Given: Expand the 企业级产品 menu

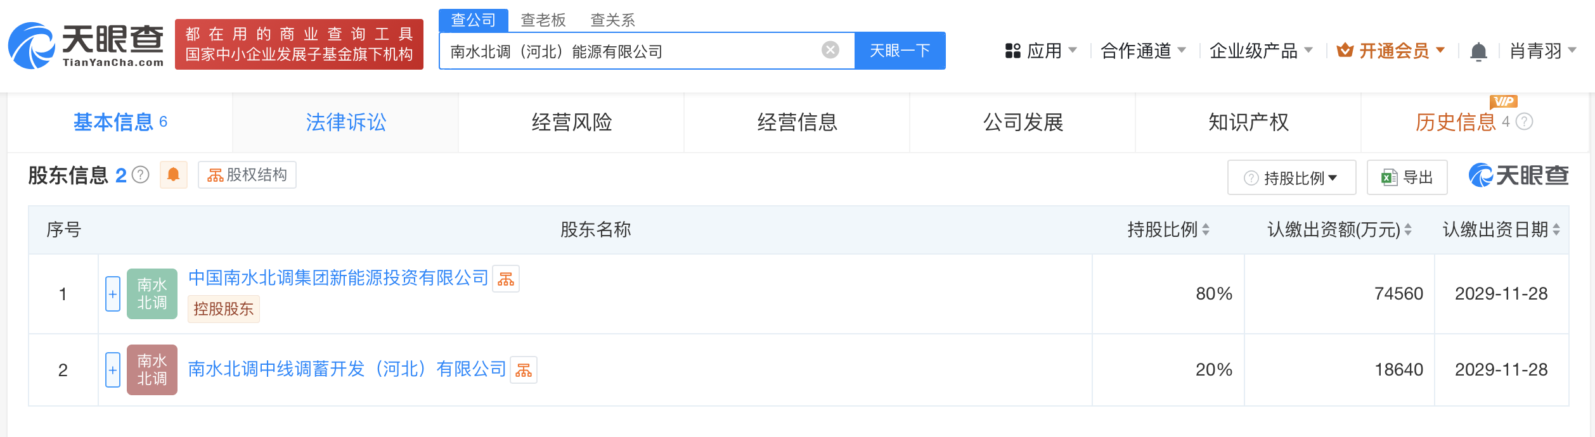Looking at the screenshot, I should pos(1260,51).
